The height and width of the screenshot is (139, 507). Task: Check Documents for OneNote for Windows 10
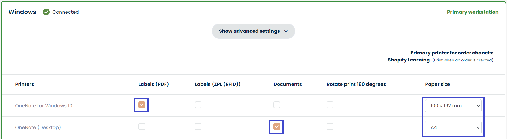point(277,105)
